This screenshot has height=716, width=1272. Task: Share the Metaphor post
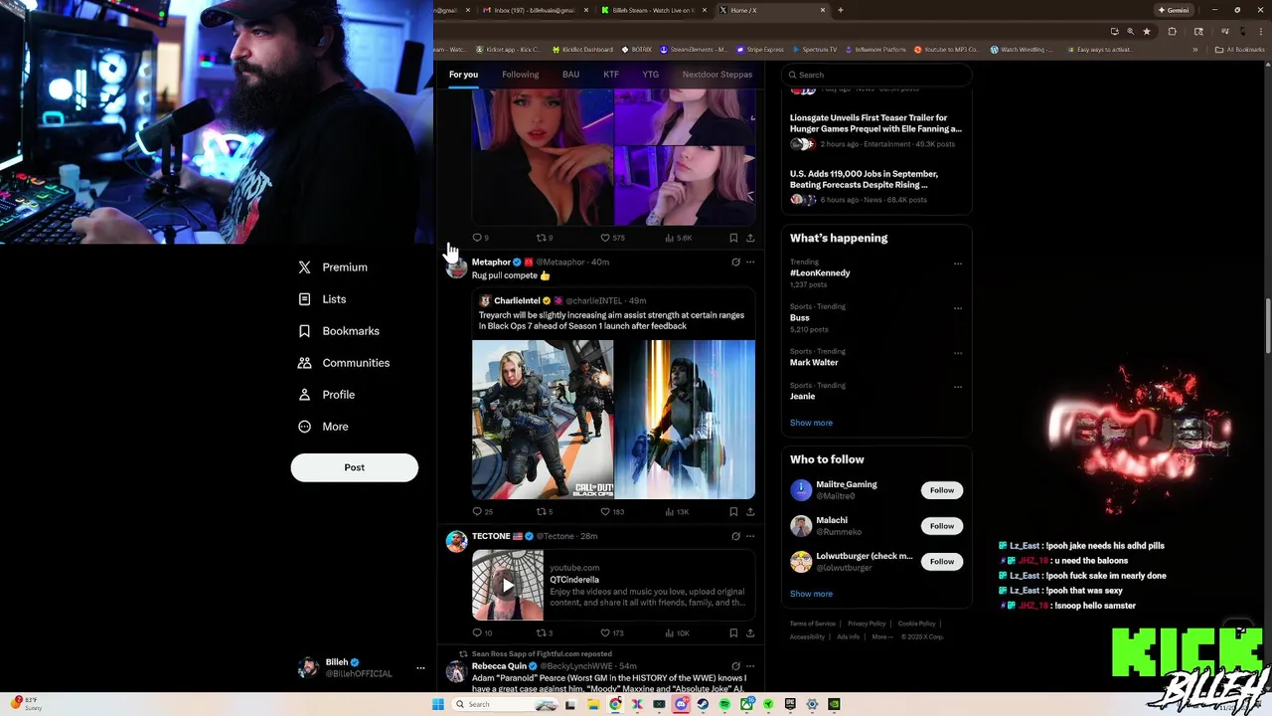750,512
